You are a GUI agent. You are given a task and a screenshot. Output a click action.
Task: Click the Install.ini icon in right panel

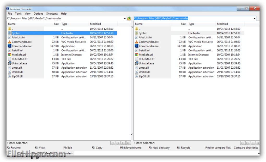(137, 50)
